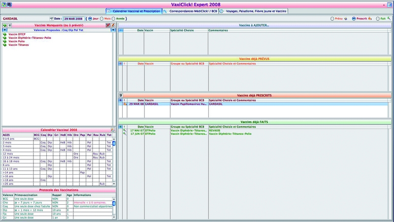Expand the plus button beside Vaccins Manquants
This screenshot has width=394, height=222.
pyautogui.click(x=10, y=25)
